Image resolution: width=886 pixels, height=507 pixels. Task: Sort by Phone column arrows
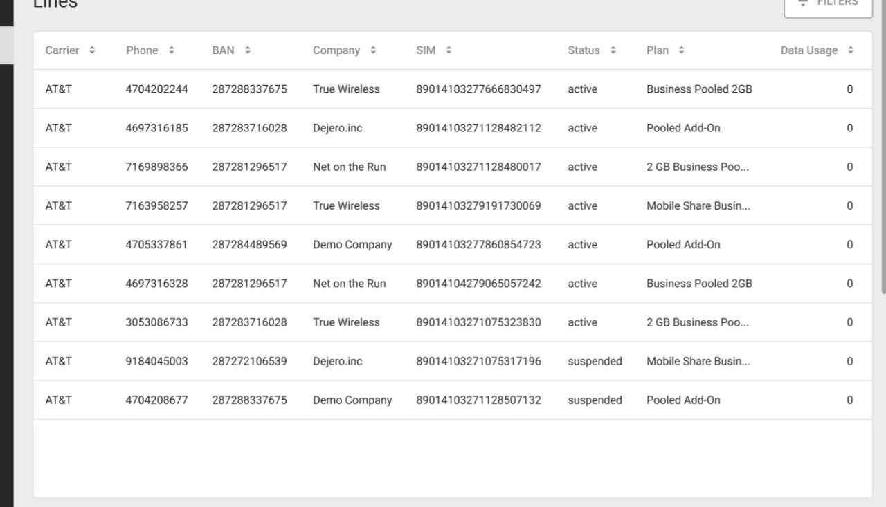[171, 50]
